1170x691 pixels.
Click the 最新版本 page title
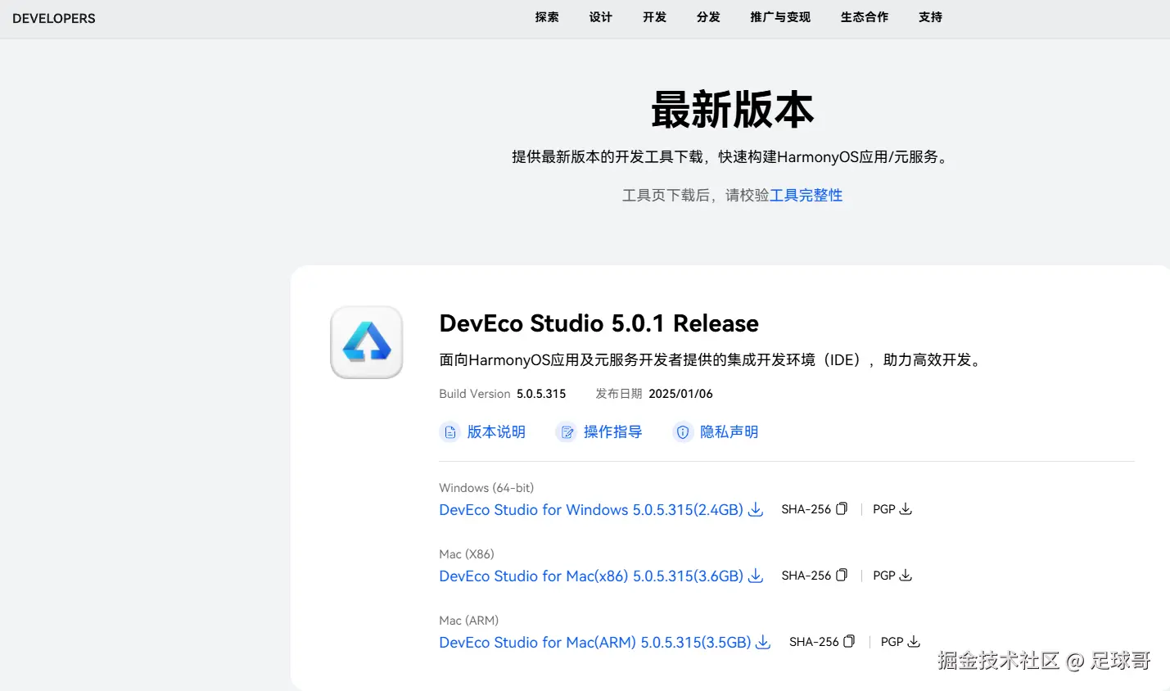732,110
